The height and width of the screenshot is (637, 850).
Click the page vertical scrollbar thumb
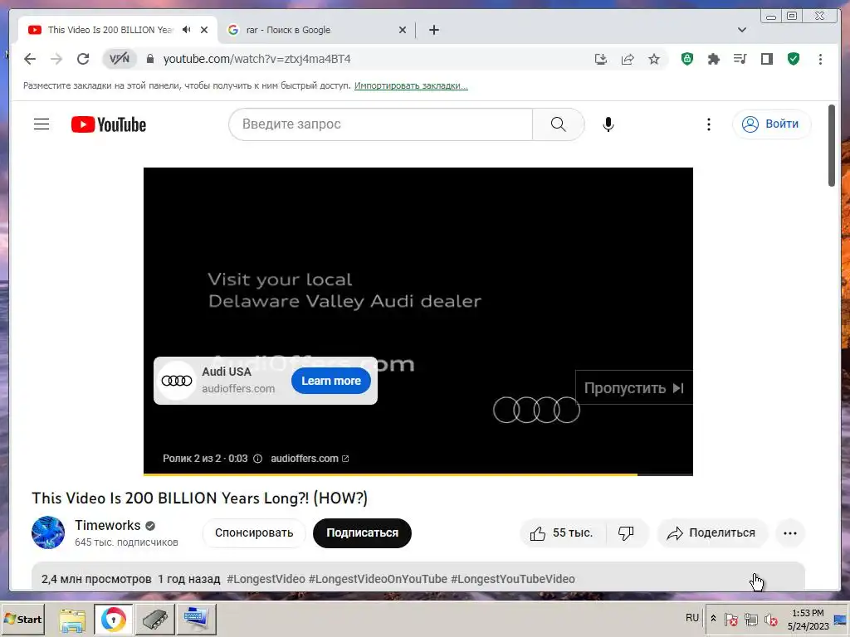pyautogui.click(x=832, y=146)
